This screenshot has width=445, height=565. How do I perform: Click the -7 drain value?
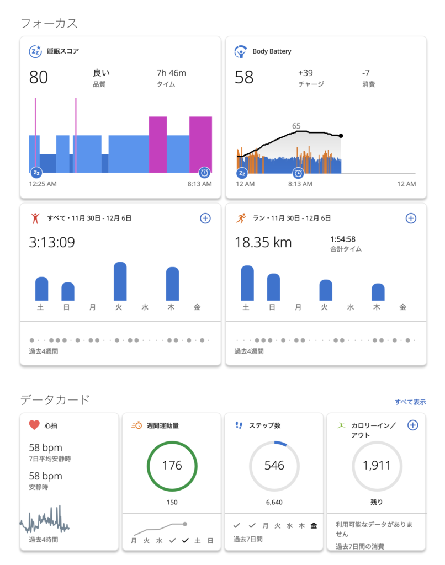click(x=366, y=73)
